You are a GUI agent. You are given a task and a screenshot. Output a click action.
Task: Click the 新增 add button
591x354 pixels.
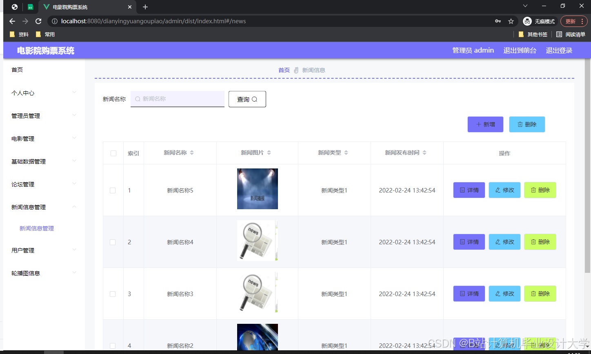[x=485, y=124]
